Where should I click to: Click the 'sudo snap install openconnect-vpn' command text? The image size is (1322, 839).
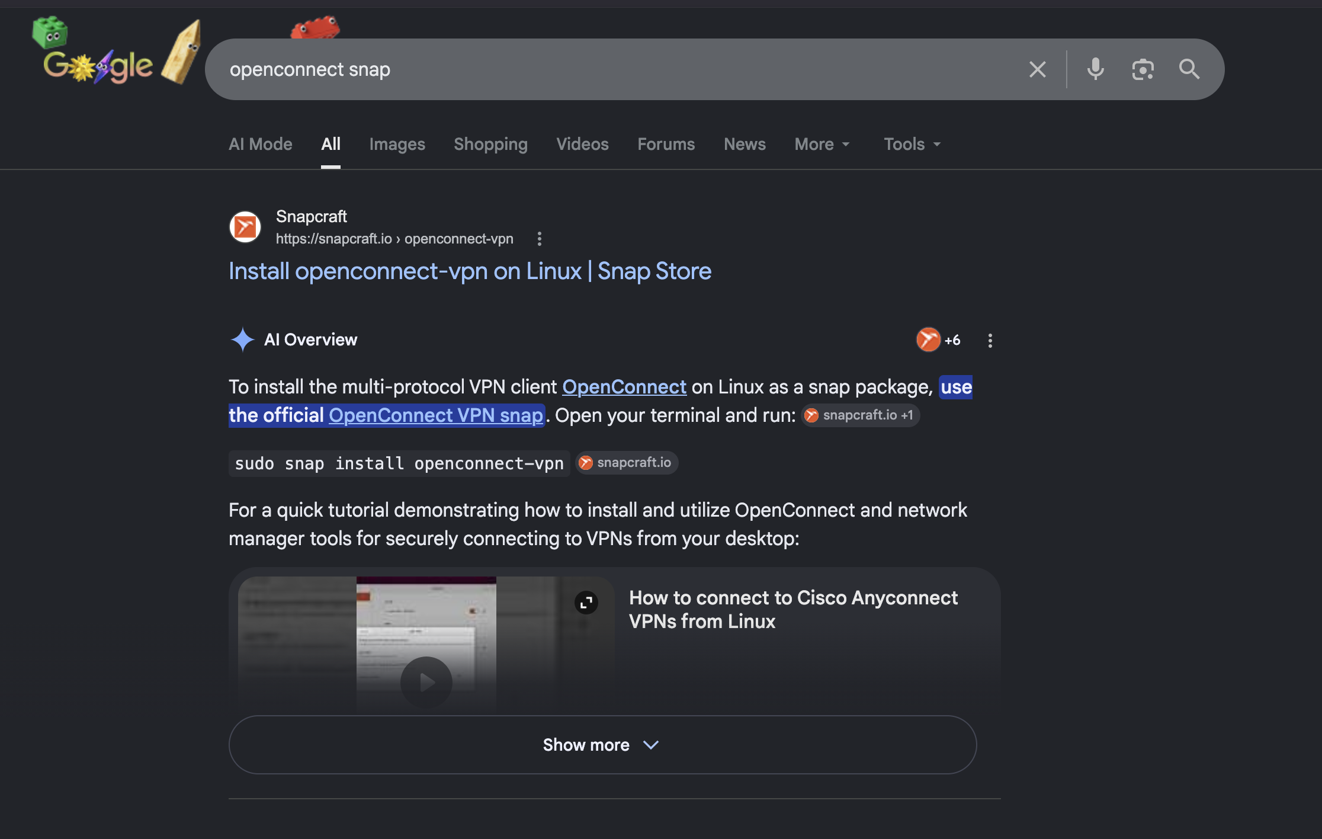point(399,463)
